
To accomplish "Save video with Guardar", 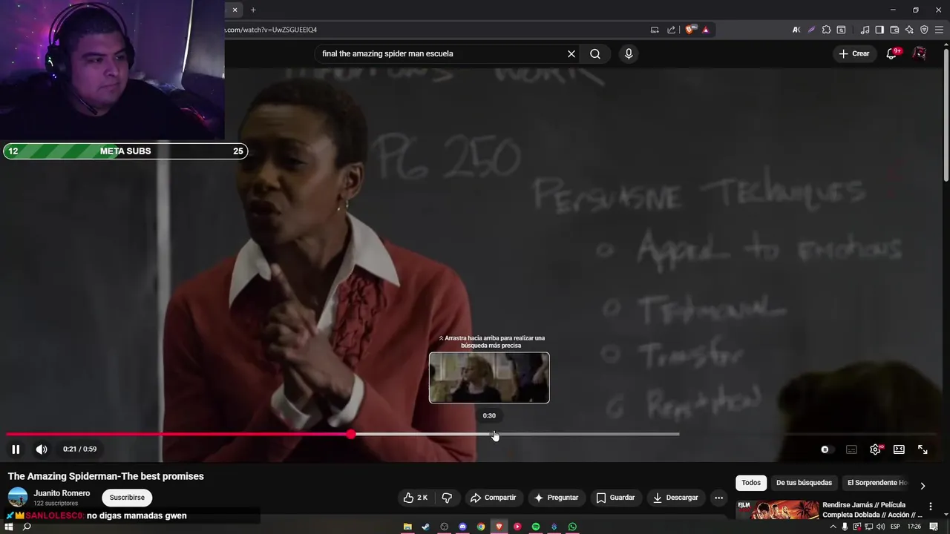I will pyautogui.click(x=616, y=498).
